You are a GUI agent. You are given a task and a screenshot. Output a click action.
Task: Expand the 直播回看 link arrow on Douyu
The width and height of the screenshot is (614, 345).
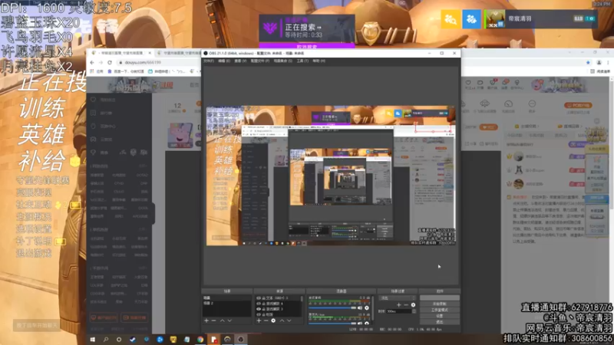582,127
